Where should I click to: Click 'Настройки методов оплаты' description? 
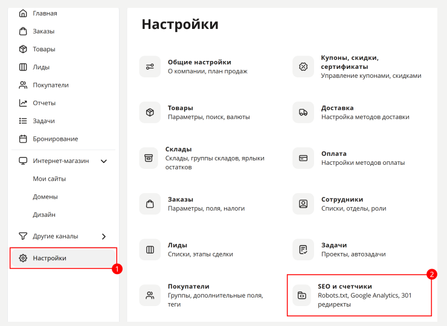363,163
